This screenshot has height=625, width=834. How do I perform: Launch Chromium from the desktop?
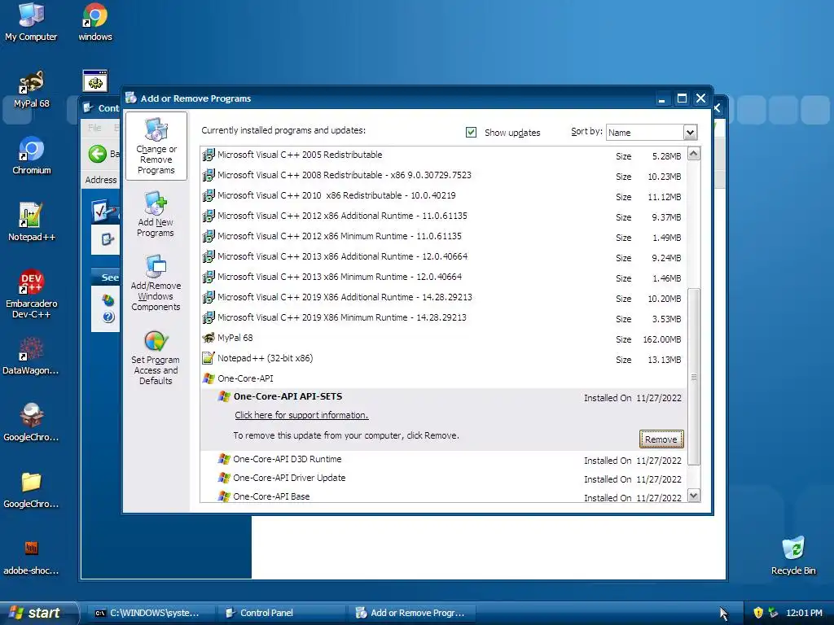click(x=32, y=155)
